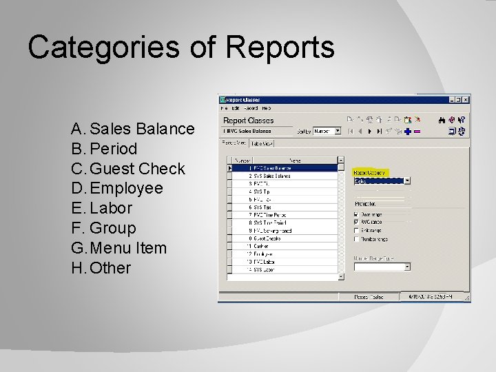Viewport: 496px width, 372px height.
Task: Open the File menu
Action: [x=224, y=108]
